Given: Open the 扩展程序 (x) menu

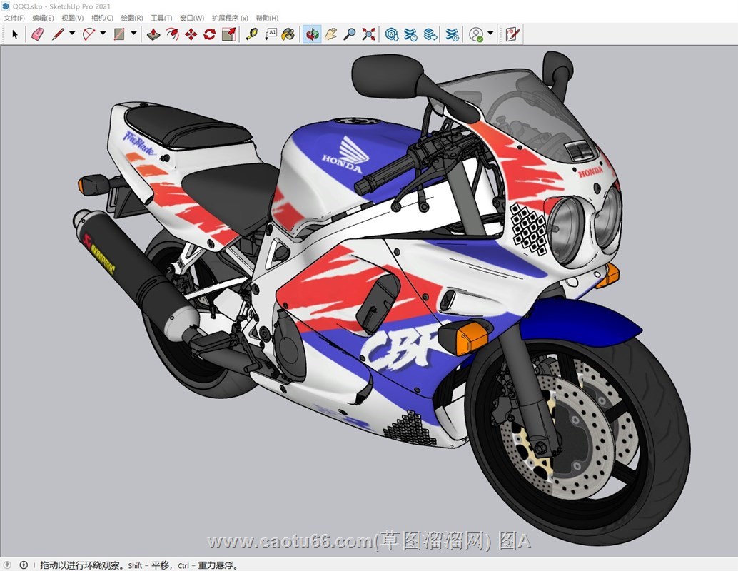Looking at the screenshot, I should pos(230,18).
